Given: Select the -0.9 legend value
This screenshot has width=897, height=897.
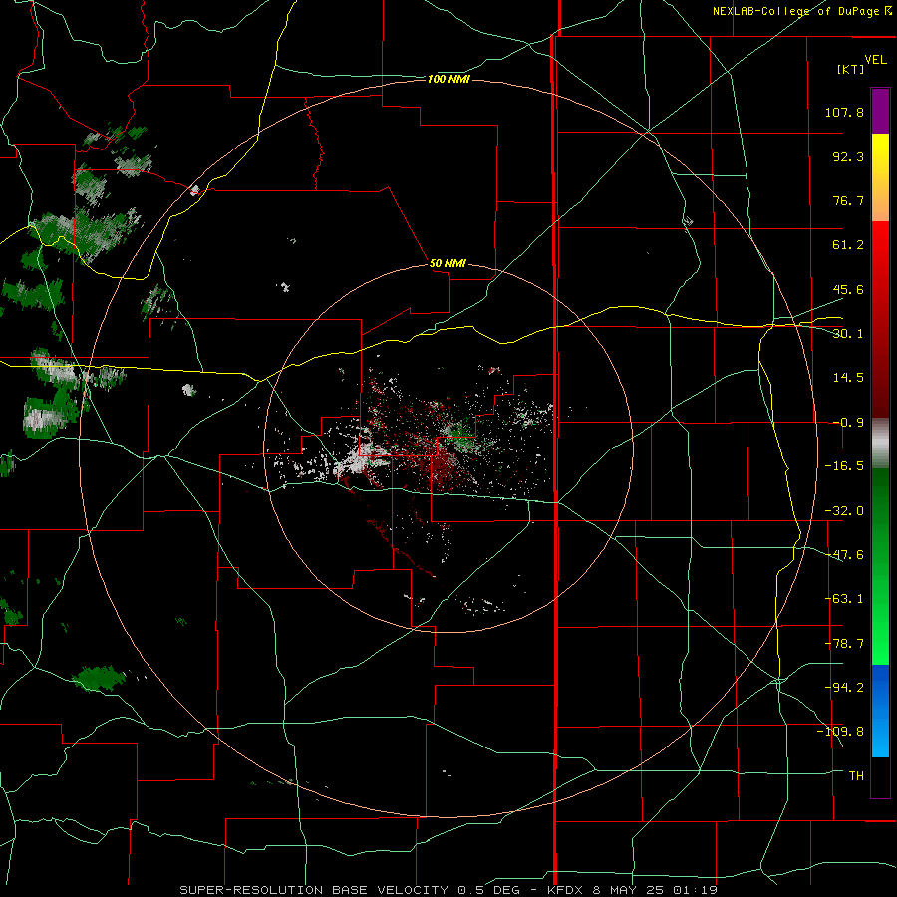Looking at the screenshot, I should (x=848, y=423).
